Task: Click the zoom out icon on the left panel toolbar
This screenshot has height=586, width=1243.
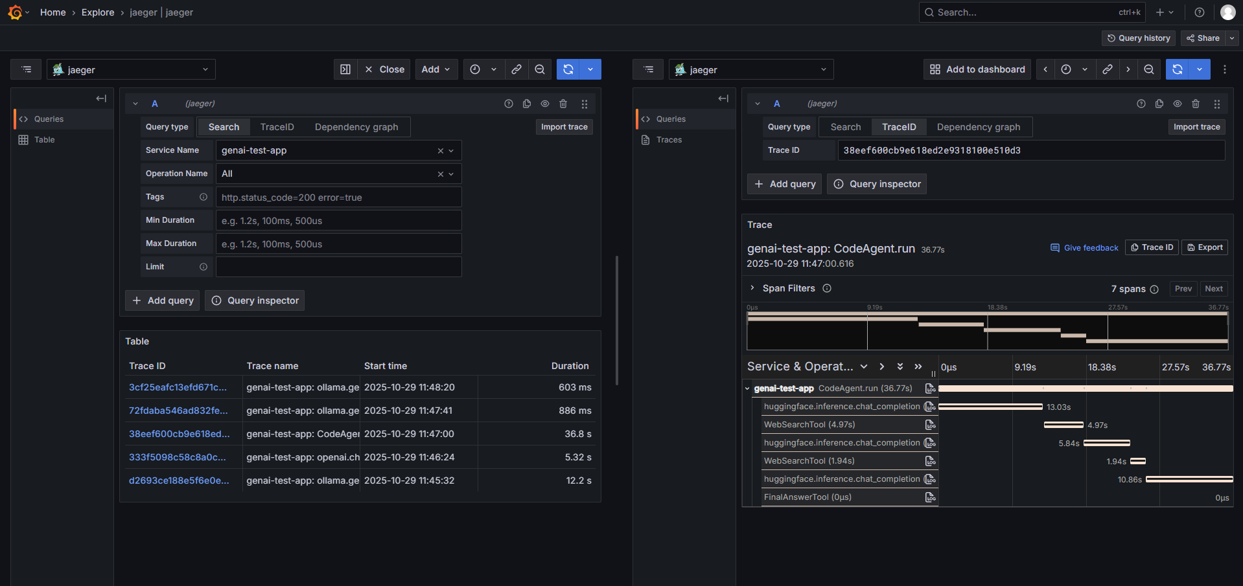Action: tap(540, 69)
